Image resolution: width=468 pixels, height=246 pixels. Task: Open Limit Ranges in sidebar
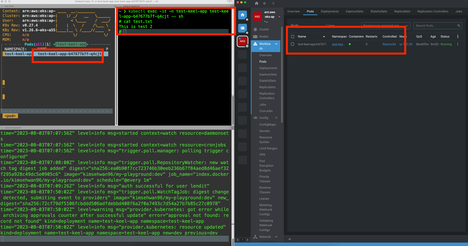pyautogui.click(x=268, y=148)
